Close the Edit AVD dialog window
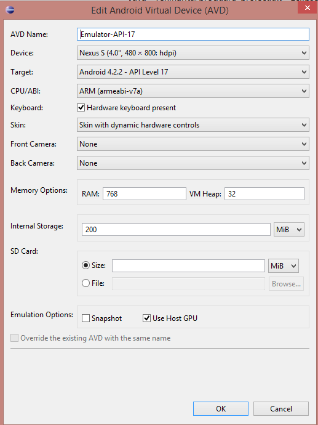 point(307,8)
